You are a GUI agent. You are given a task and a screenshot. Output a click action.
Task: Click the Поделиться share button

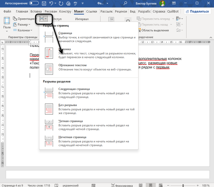[197, 11]
